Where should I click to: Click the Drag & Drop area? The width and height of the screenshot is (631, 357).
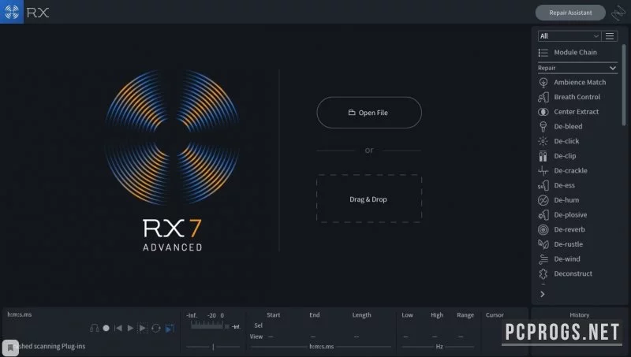coord(369,199)
